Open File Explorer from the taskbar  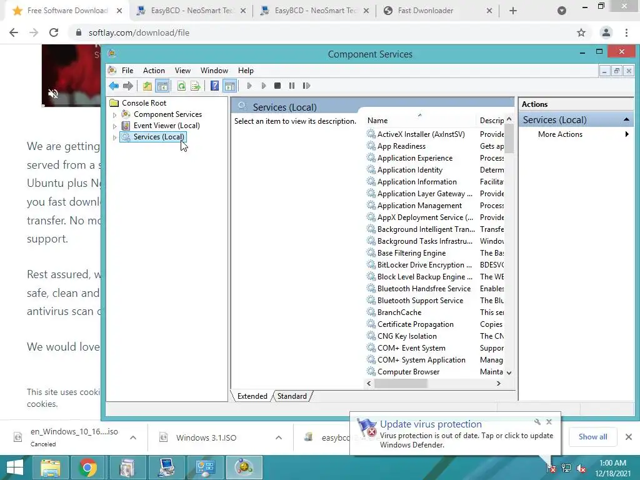pyautogui.click(x=50, y=467)
